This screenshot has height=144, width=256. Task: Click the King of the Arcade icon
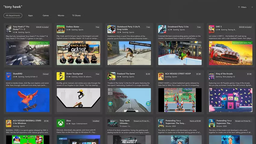pos(211,76)
